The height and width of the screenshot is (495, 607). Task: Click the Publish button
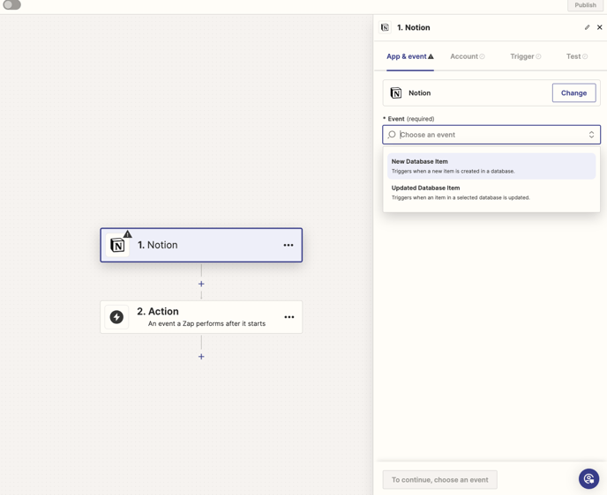click(585, 5)
